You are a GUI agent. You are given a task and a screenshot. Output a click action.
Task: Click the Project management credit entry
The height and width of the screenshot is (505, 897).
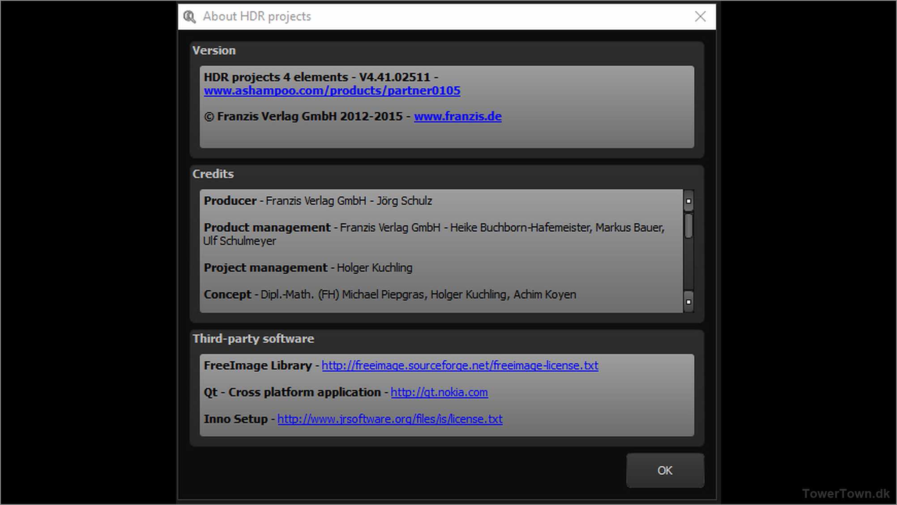[x=308, y=268]
